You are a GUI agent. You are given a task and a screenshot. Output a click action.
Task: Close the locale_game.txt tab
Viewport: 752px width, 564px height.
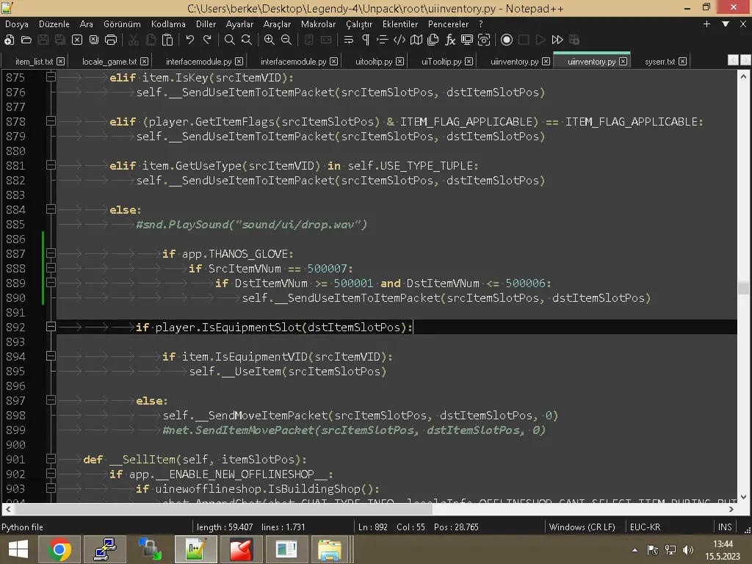[143, 62]
